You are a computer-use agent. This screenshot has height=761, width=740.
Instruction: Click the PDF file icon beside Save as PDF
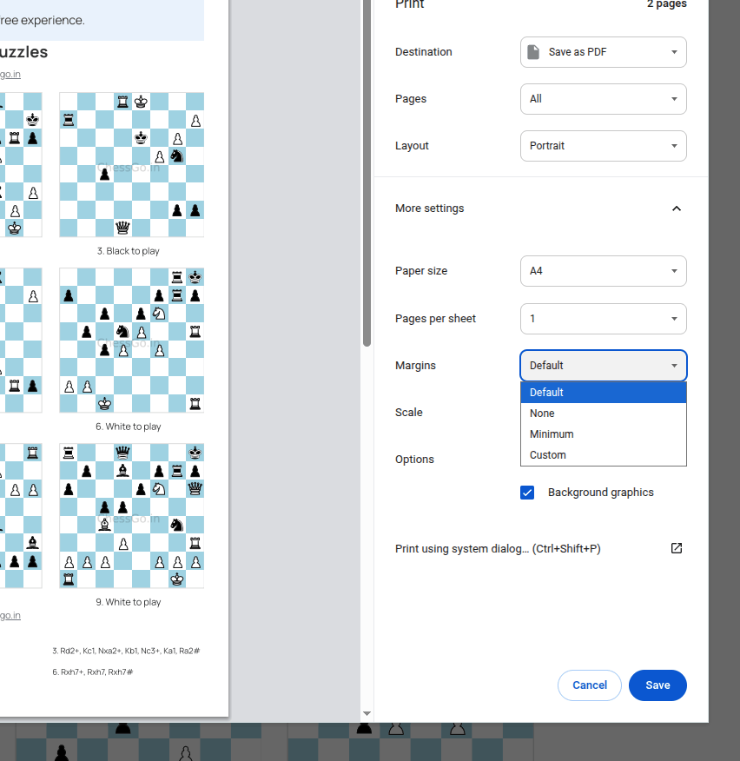point(534,52)
